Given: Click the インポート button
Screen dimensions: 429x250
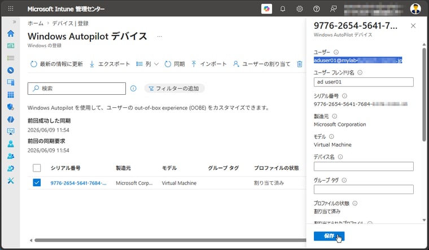Looking at the screenshot, I should click(x=209, y=64).
